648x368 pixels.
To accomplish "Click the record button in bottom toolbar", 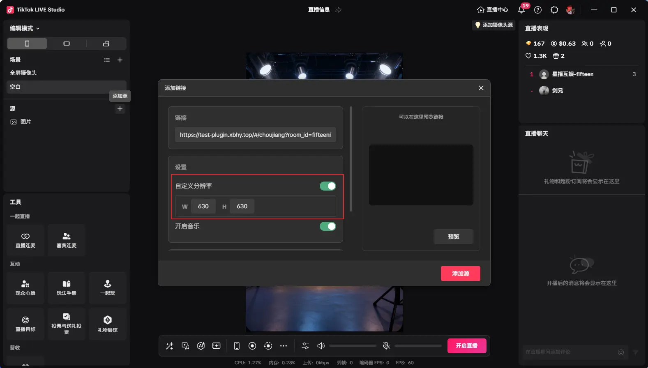I will [x=252, y=346].
